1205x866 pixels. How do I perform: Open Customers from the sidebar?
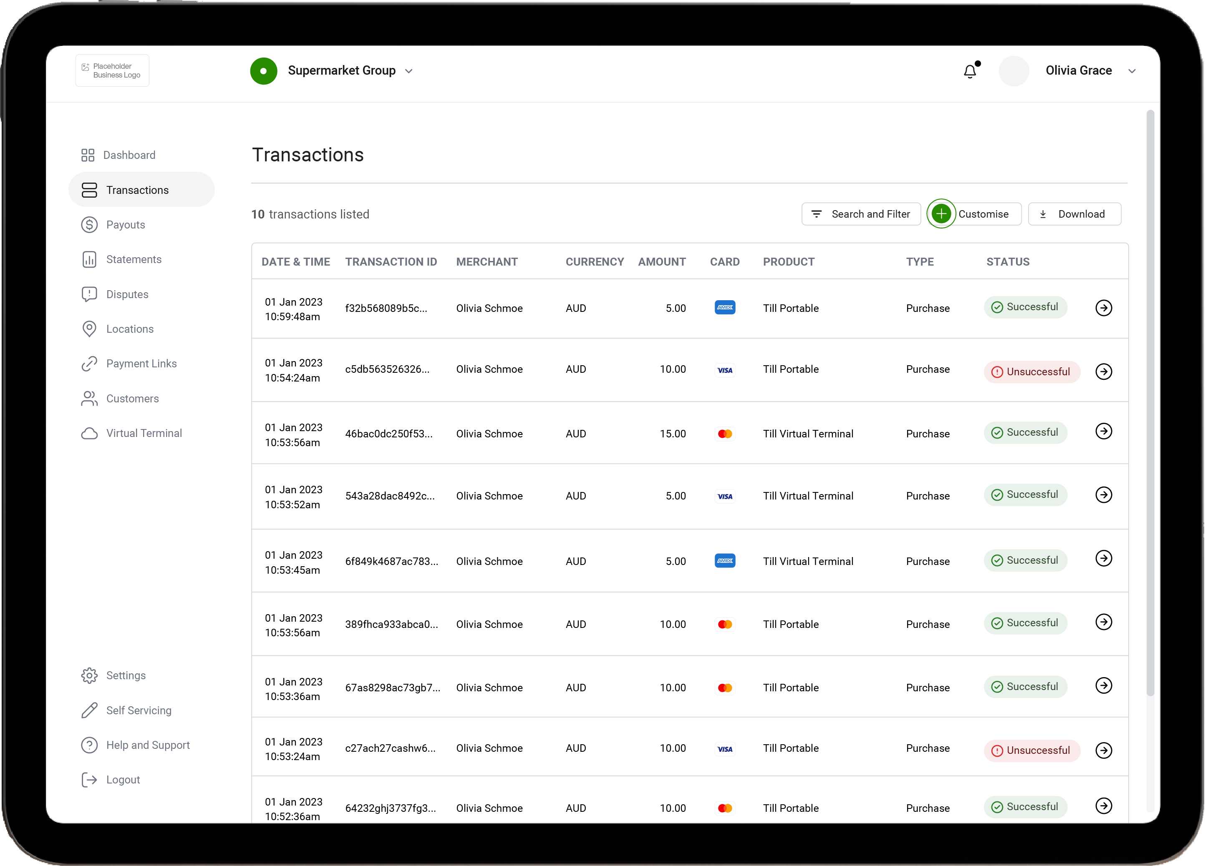coord(120,398)
